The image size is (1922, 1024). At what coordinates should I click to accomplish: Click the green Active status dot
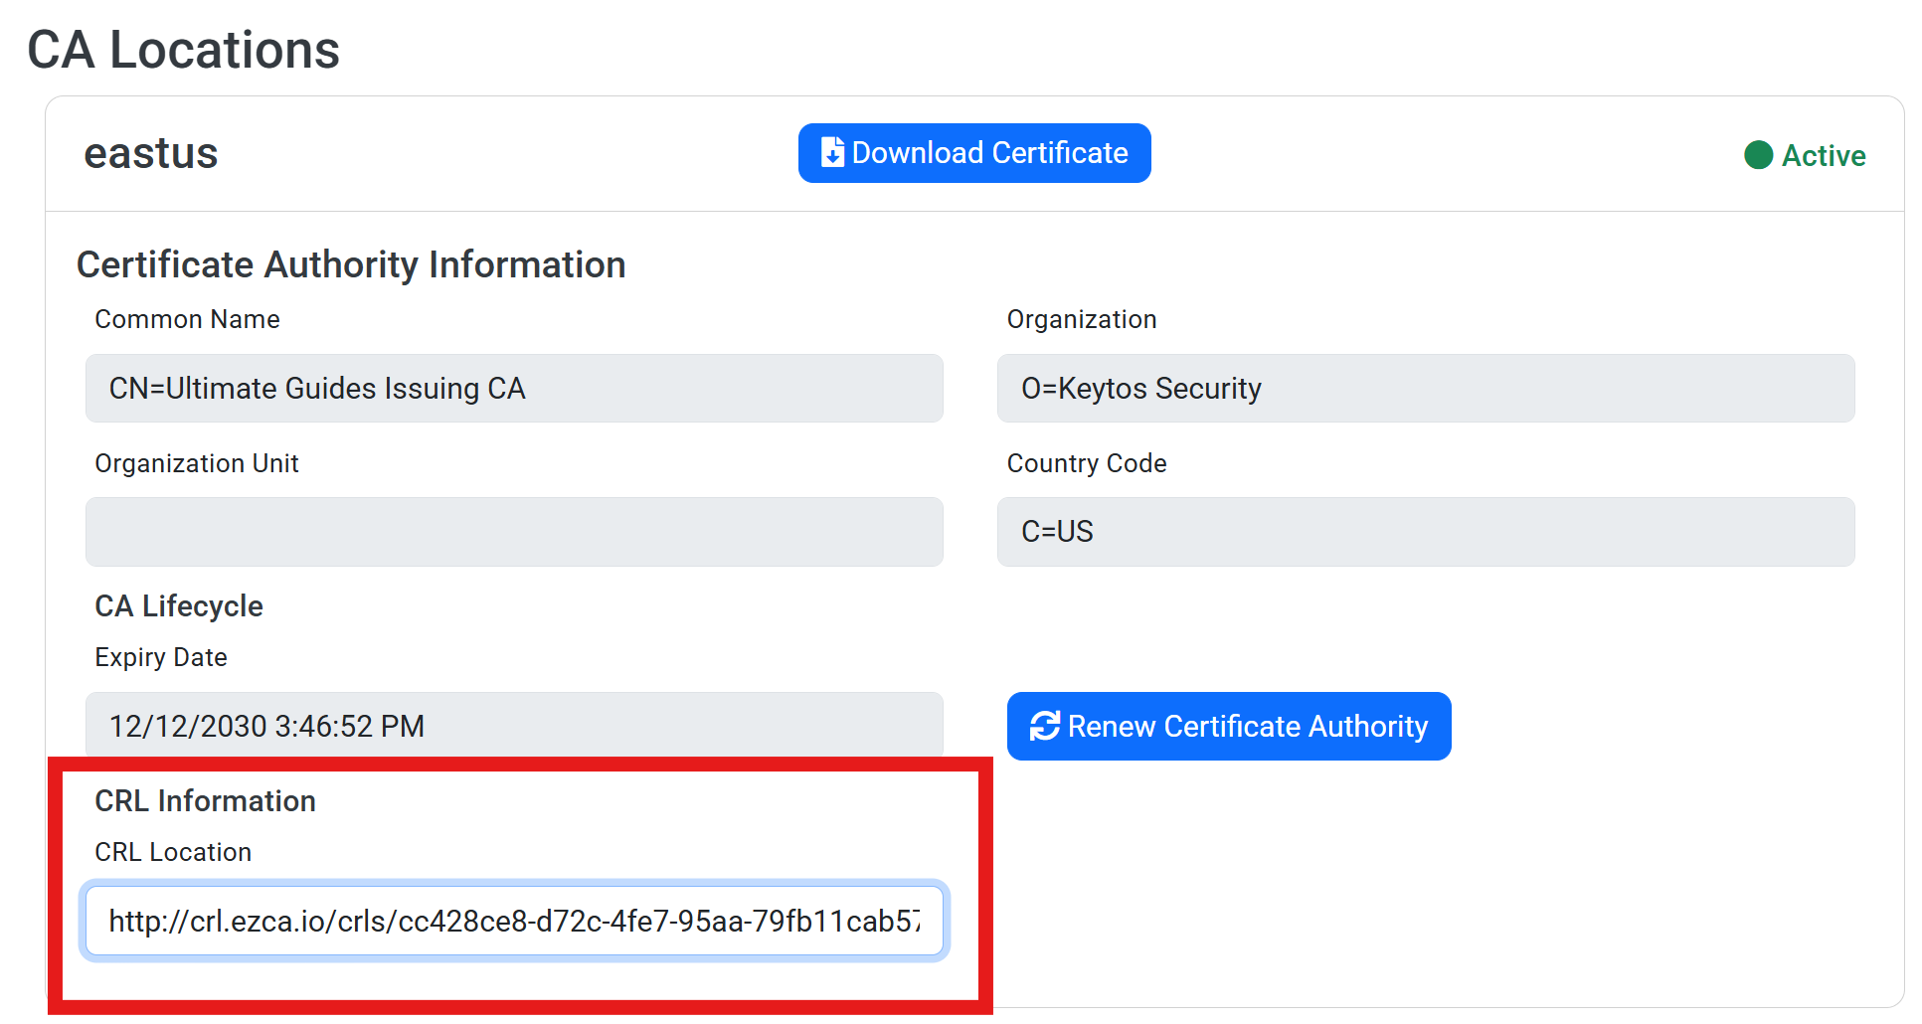1758,155
